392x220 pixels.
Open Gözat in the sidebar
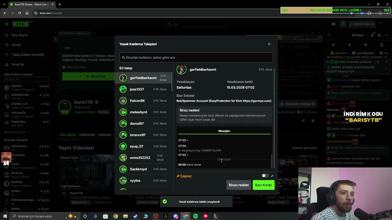click(x=16, y=45)
